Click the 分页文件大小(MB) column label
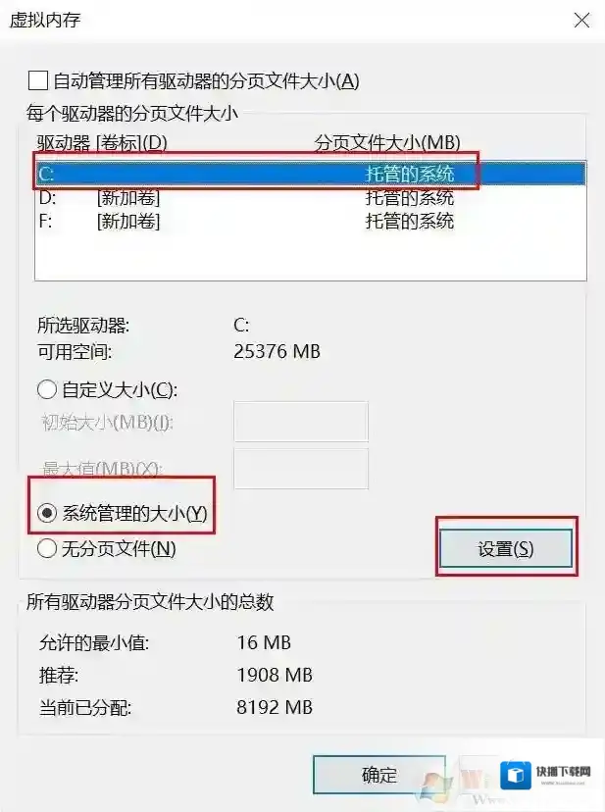Viewport: 605px width, 812px height. (x=387, y=143)
